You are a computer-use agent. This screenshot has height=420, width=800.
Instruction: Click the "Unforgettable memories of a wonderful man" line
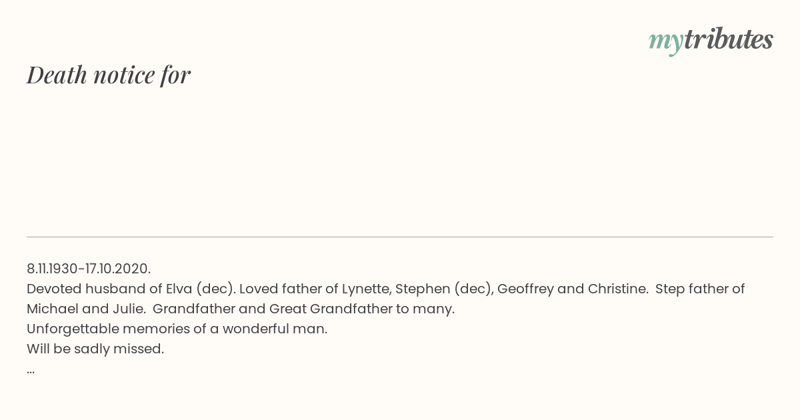(x=177, y=329)
